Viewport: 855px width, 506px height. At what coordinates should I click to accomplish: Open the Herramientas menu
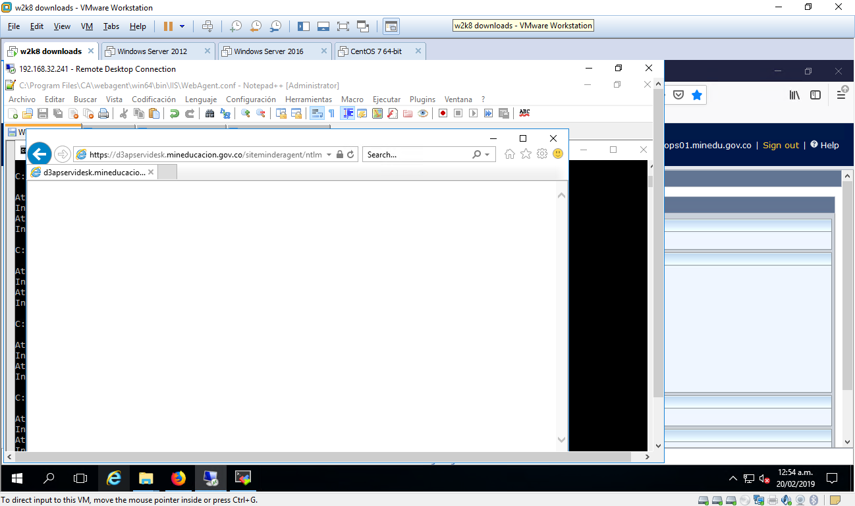308,99
